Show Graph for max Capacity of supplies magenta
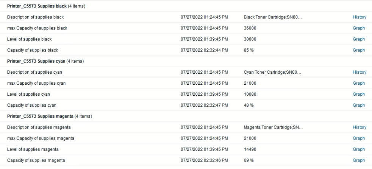 click(358, 138)
